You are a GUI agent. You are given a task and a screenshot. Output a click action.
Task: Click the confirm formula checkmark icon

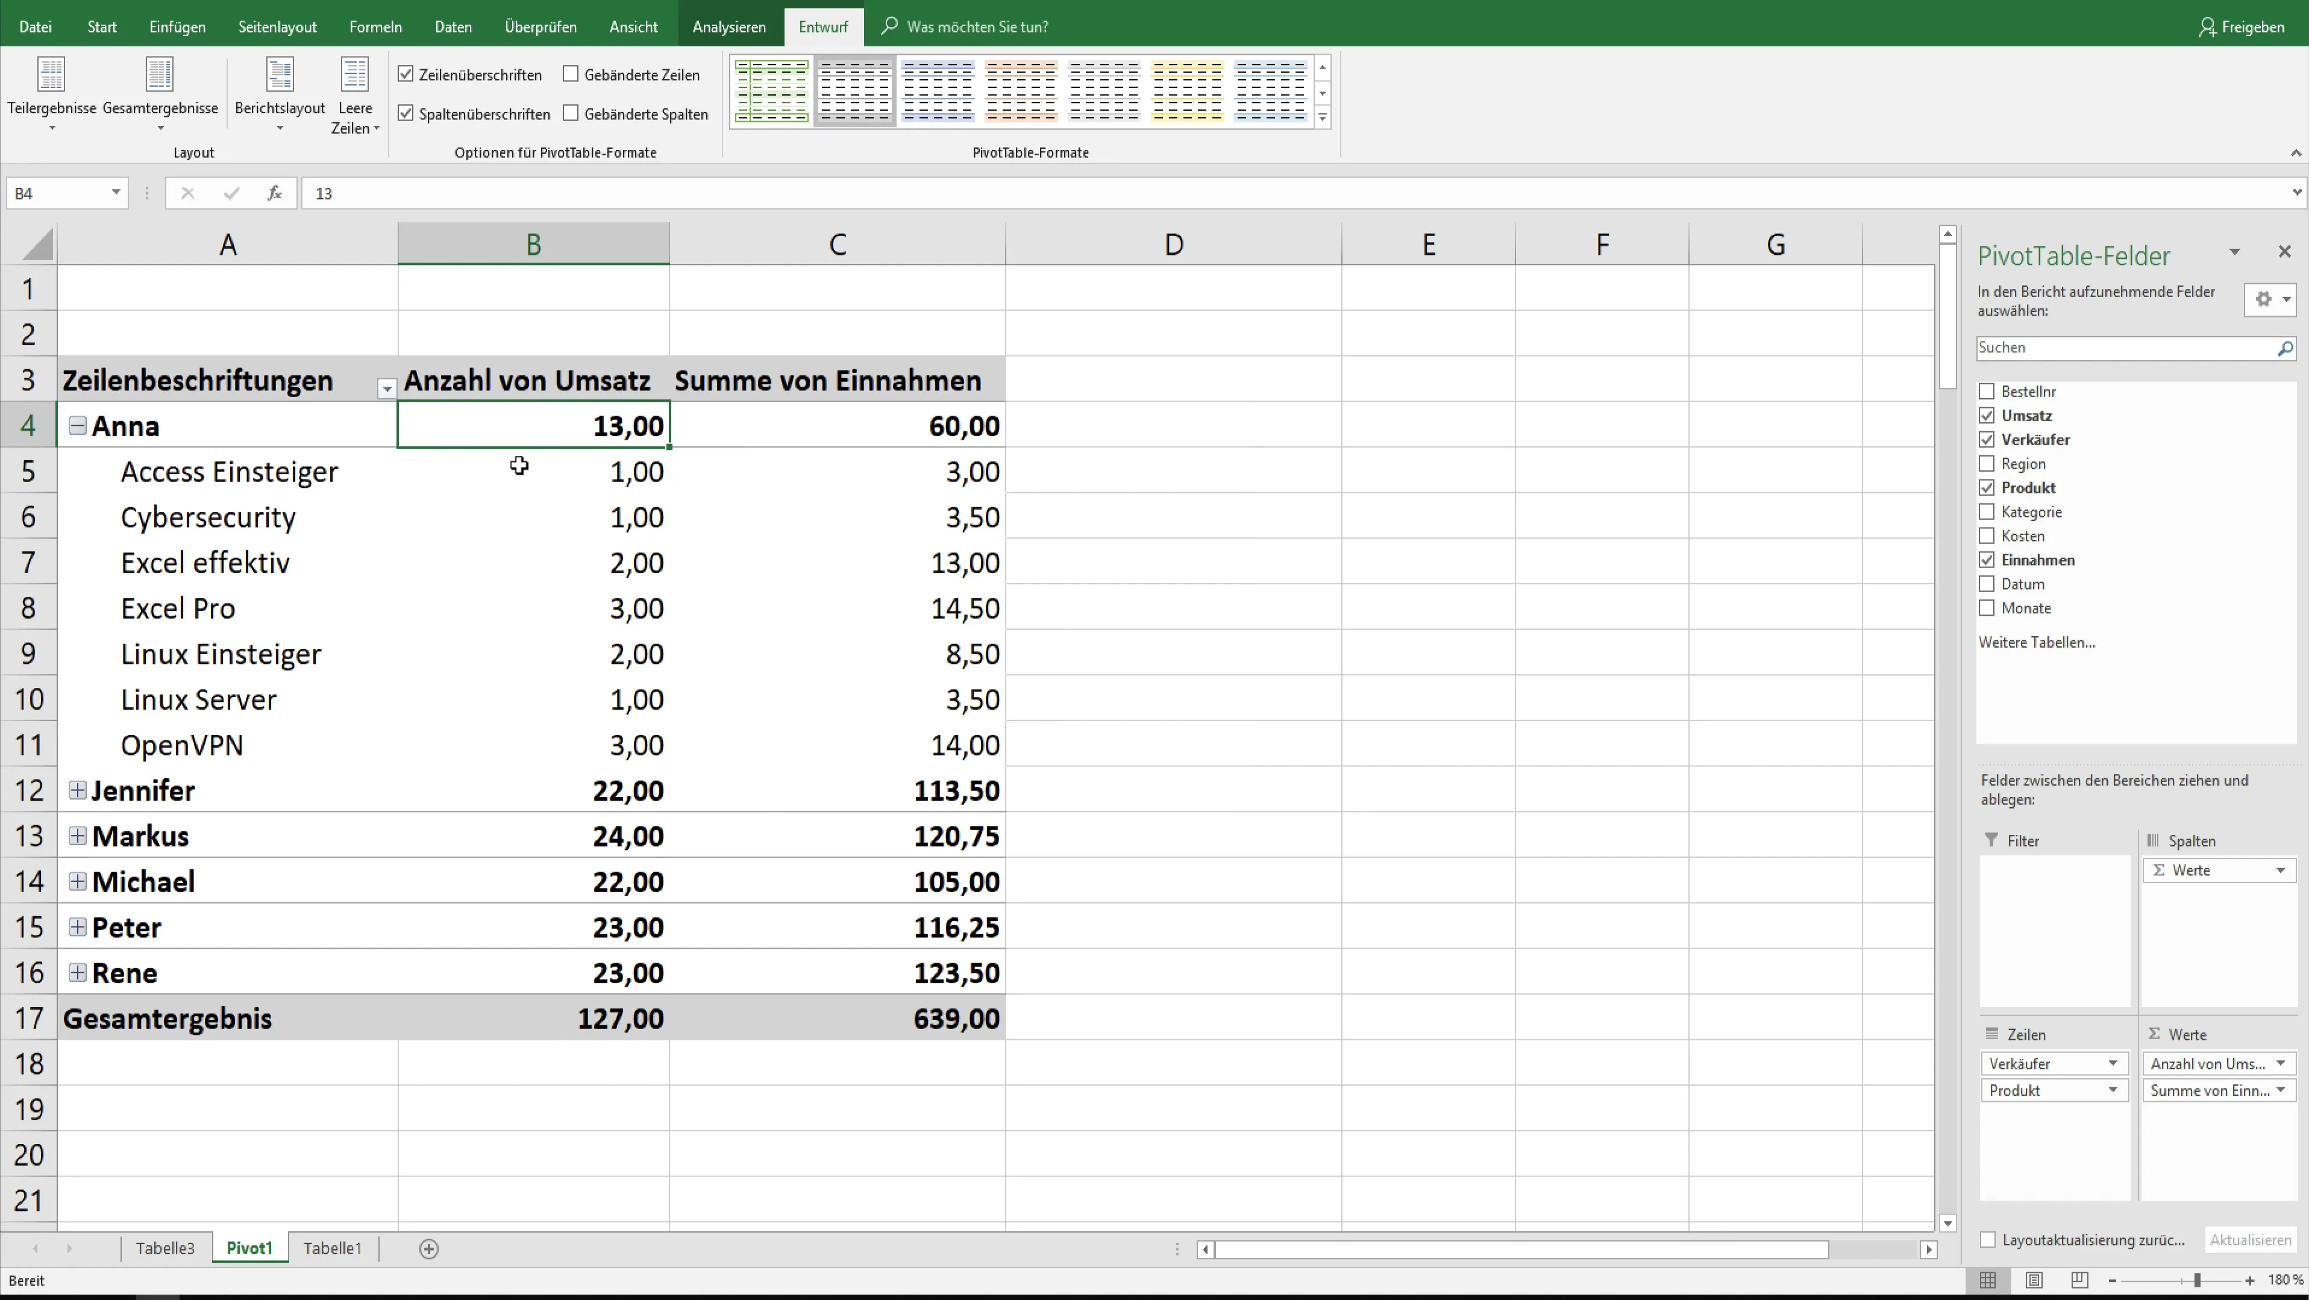231,193
